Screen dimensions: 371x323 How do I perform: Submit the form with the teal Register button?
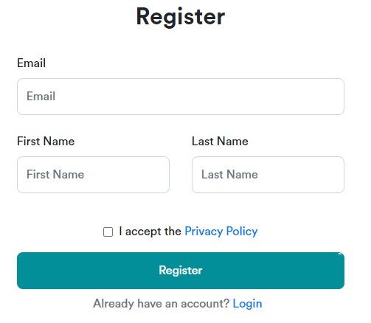click(181, 271)
